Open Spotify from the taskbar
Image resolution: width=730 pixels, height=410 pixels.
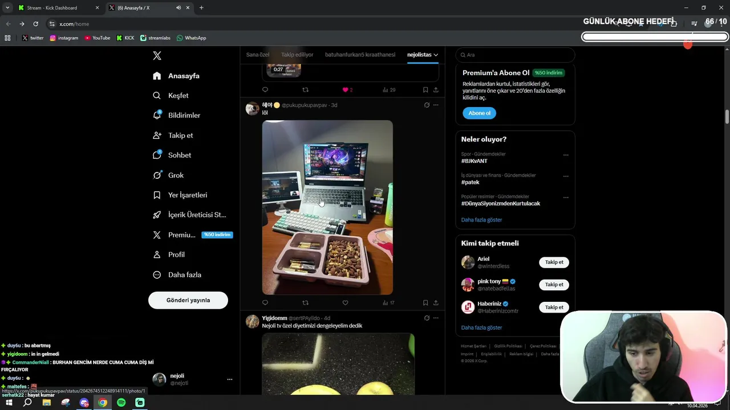pos(121,403)
